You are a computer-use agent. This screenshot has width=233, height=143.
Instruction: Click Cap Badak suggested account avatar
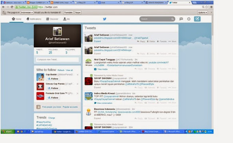(x=40, y=77)
